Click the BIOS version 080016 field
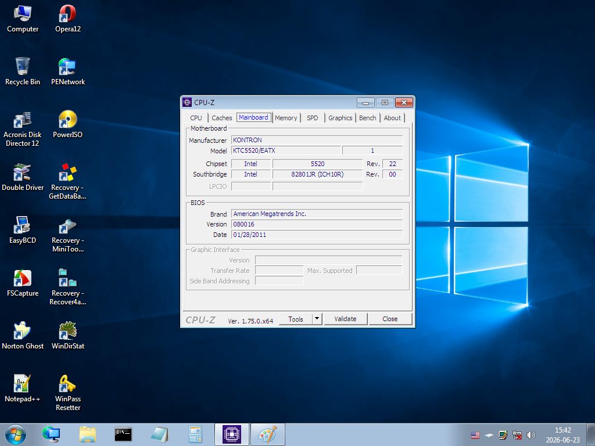 click(x=317, y=224)
